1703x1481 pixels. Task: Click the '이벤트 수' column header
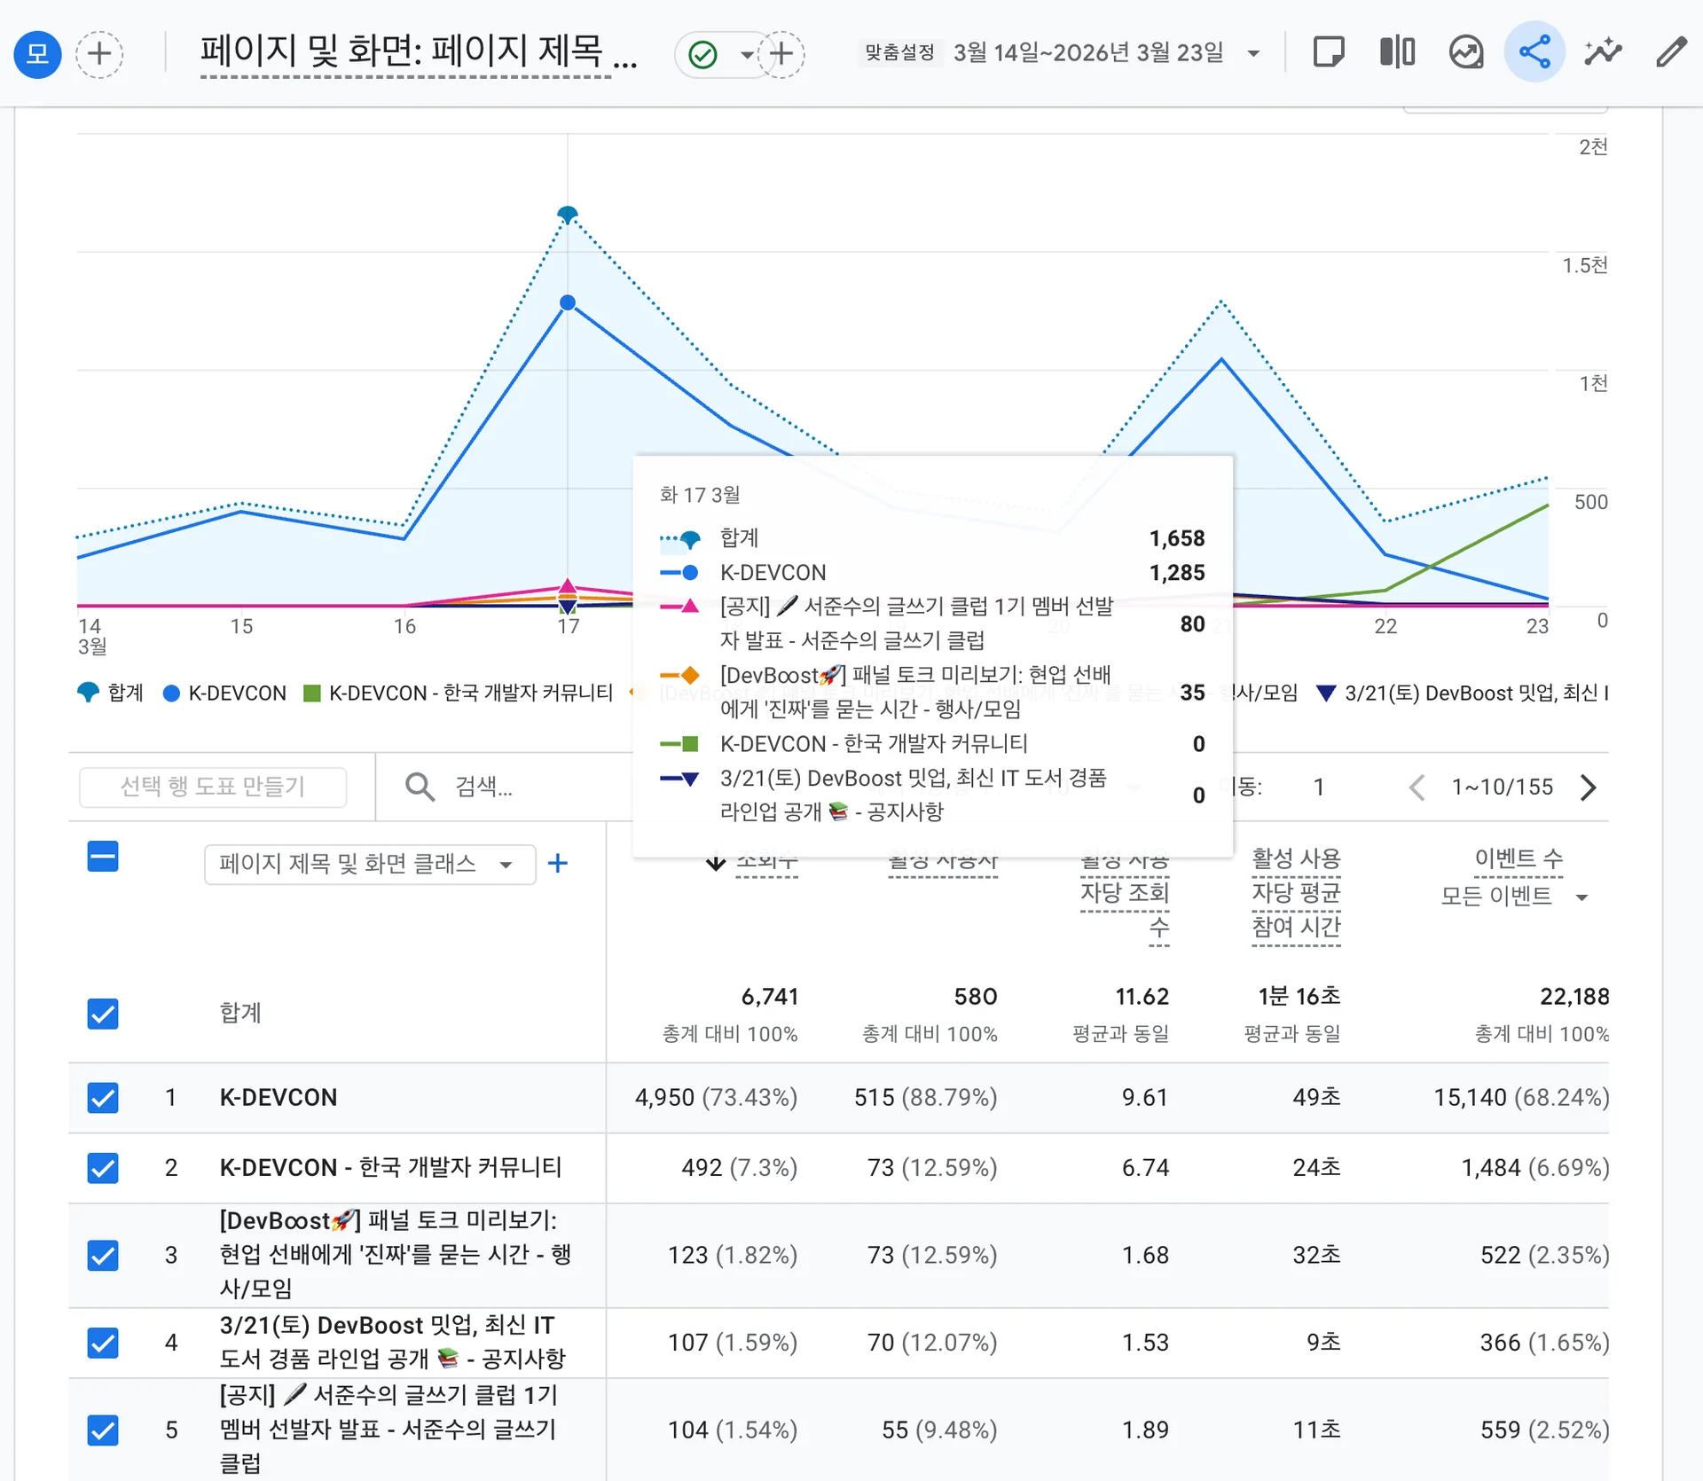point(1519,858)
